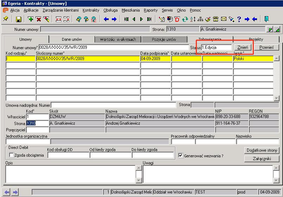
Task: Clear record with the eraser icon
Action: click(46, 19)
